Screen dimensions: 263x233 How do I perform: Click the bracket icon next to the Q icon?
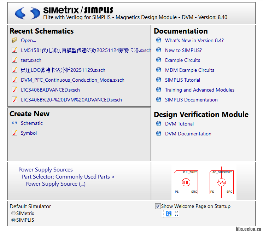click(x=176, y=214)
